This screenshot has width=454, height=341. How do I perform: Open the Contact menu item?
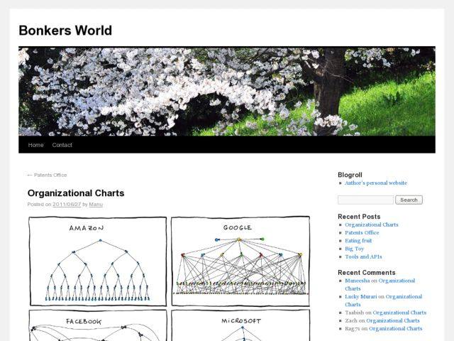tap(62, 145)
